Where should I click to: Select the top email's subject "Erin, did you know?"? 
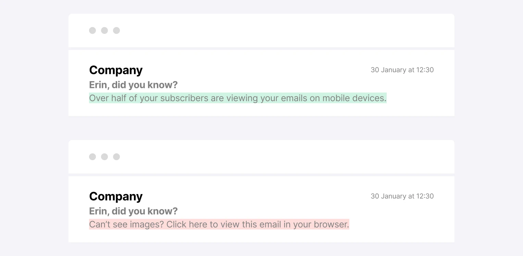[x=133, y=85]
